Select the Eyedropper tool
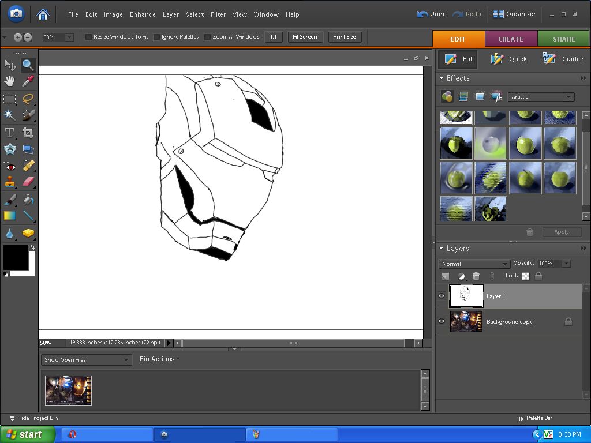Image resolution: width=591 pixels, height=443 pixels. pos(28,81)
